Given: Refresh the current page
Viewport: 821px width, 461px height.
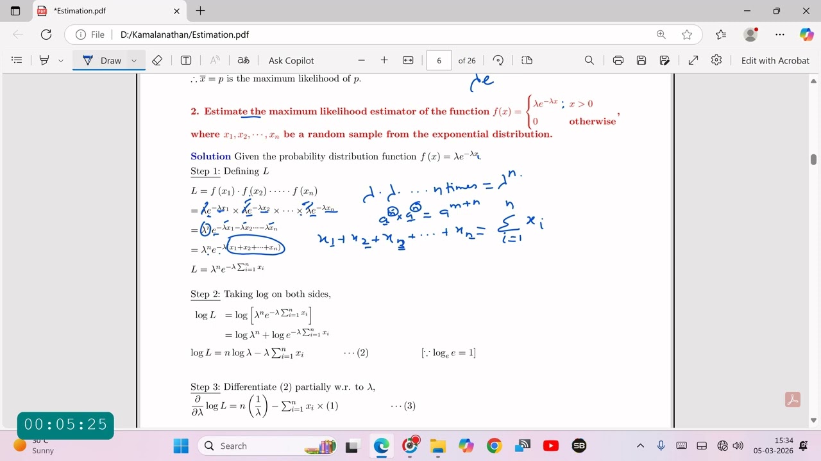Looking at the screenshot, I should (46, 35).
